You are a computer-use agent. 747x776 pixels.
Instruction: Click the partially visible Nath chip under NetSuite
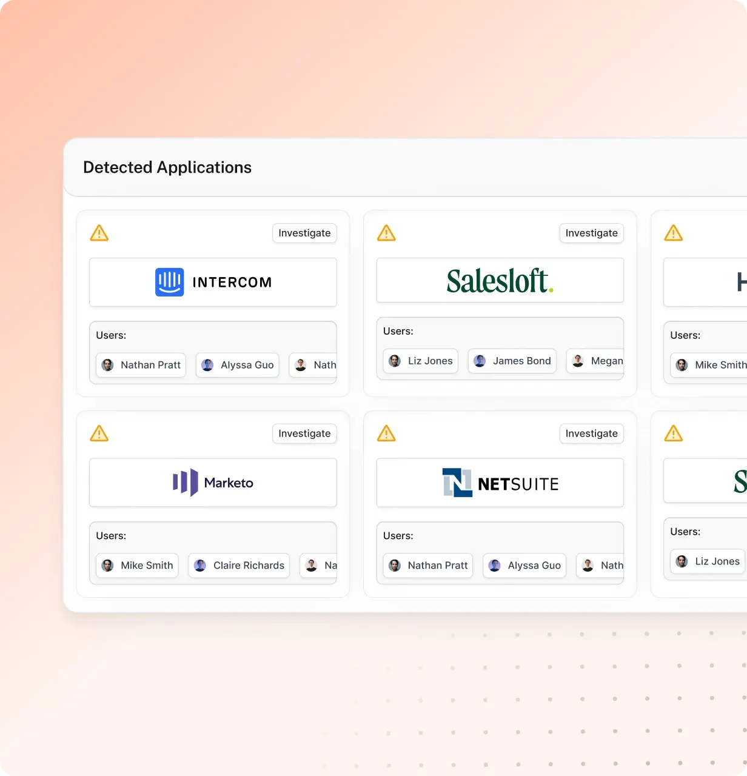pos(600,566)
